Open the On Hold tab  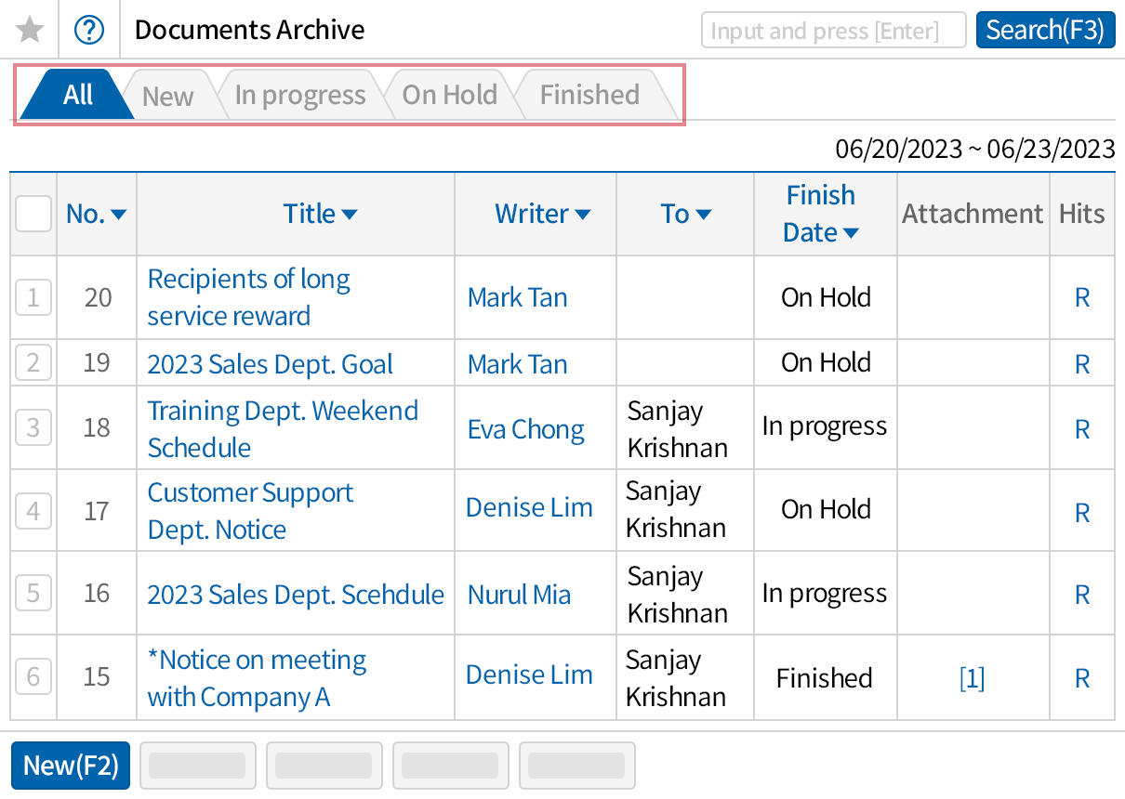(449, 94)
